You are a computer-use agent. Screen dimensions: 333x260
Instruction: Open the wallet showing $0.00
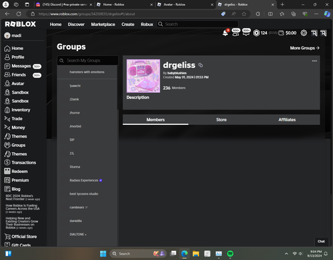point(288,33)
